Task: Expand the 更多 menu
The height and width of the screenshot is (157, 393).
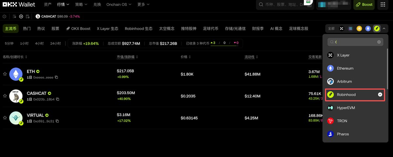Action: click(x=143, y=5)
